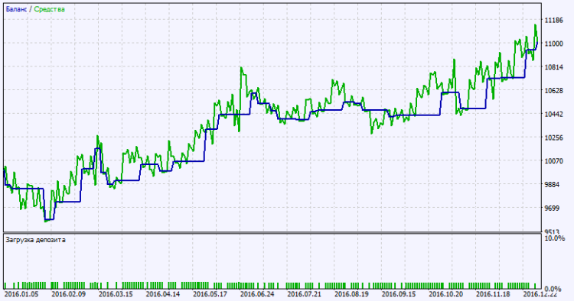Click the 2016.02.09 date label
Image resolution: width=574 pixels, height=301 pixels.
[x=68, y=294]
